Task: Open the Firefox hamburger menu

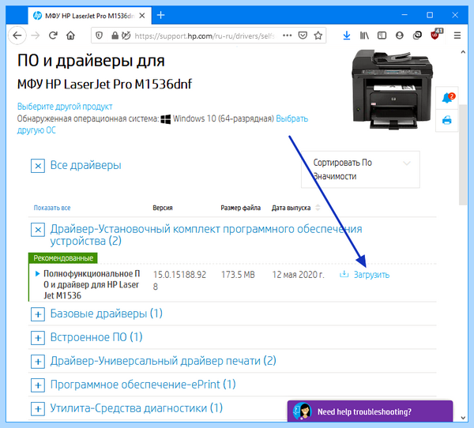Action: click(x=457, y=36)
